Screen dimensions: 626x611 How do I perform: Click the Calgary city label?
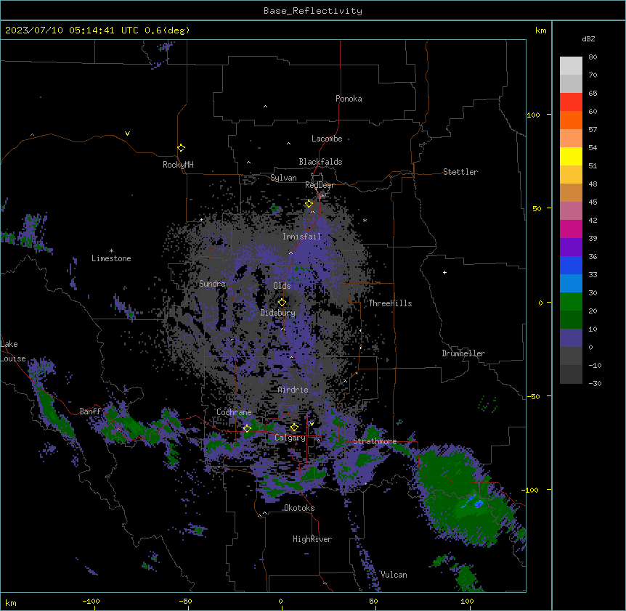click(290, 438)
